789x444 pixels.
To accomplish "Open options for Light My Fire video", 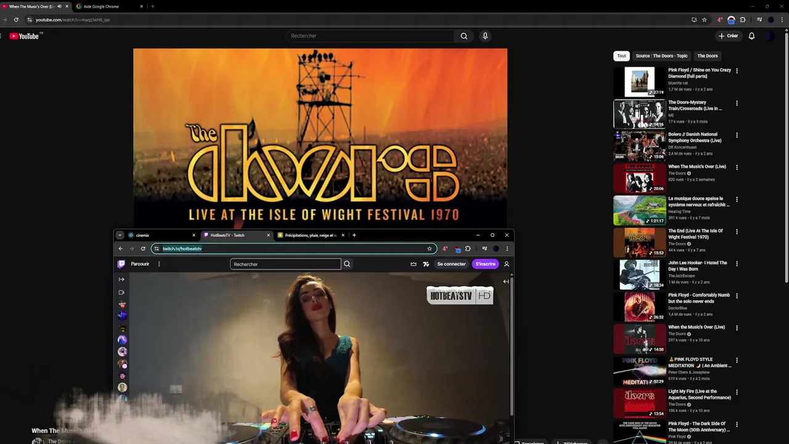I will click(737, 392).
